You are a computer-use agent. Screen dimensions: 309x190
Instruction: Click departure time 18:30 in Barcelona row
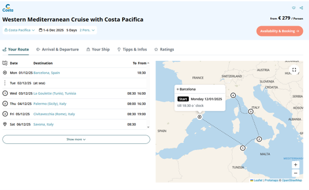(141, 73)
